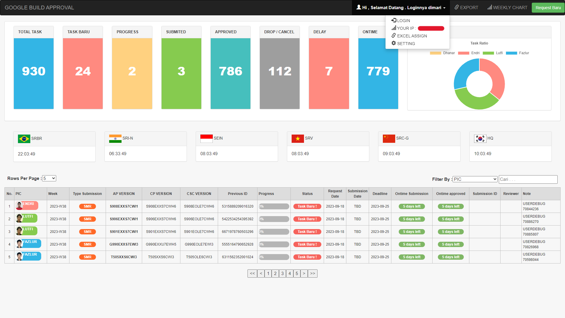565x318 pixels.
Task: Open the Rows Per Page selector
Action: (49, 178)
